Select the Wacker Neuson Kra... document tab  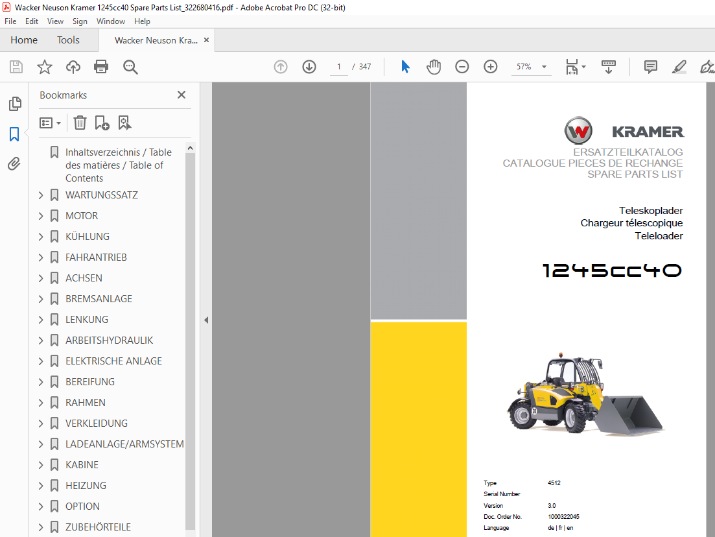click(156, 40)
